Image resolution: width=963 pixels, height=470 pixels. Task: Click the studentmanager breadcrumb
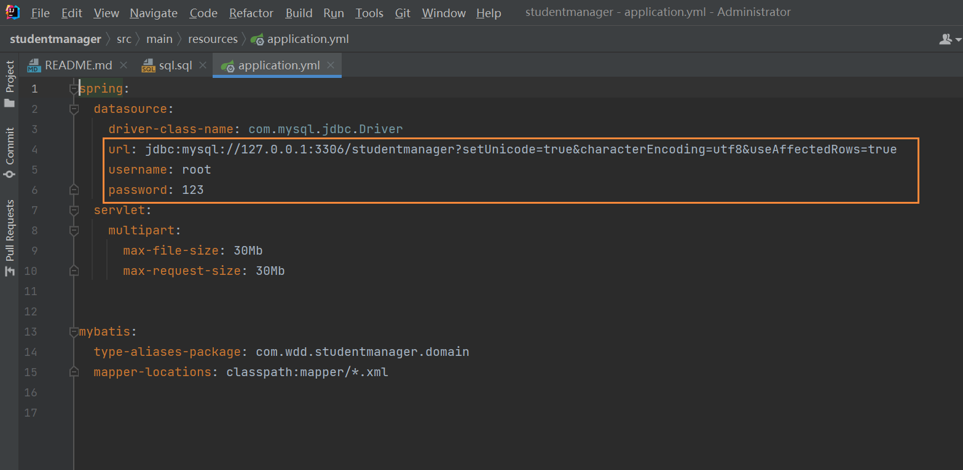coord(55,39)
